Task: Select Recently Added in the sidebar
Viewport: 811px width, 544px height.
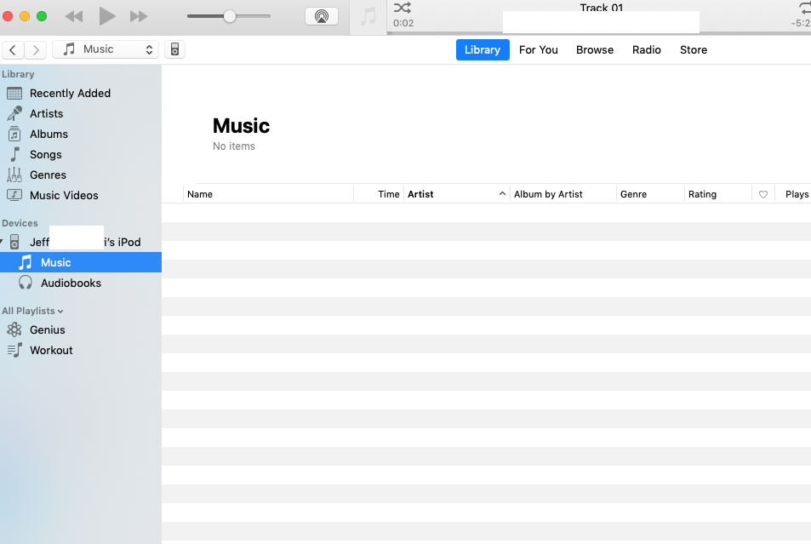Action: (81, 93)
